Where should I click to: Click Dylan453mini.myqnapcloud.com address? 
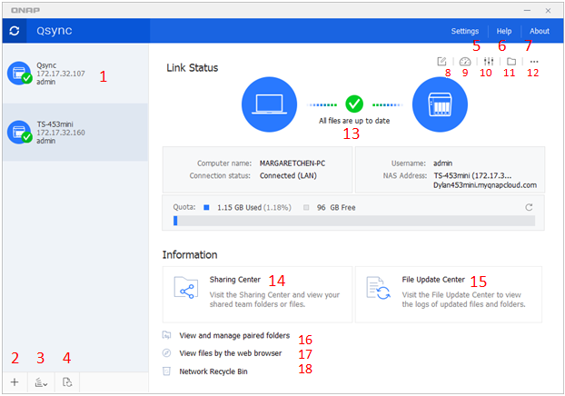tap(485, 185)
